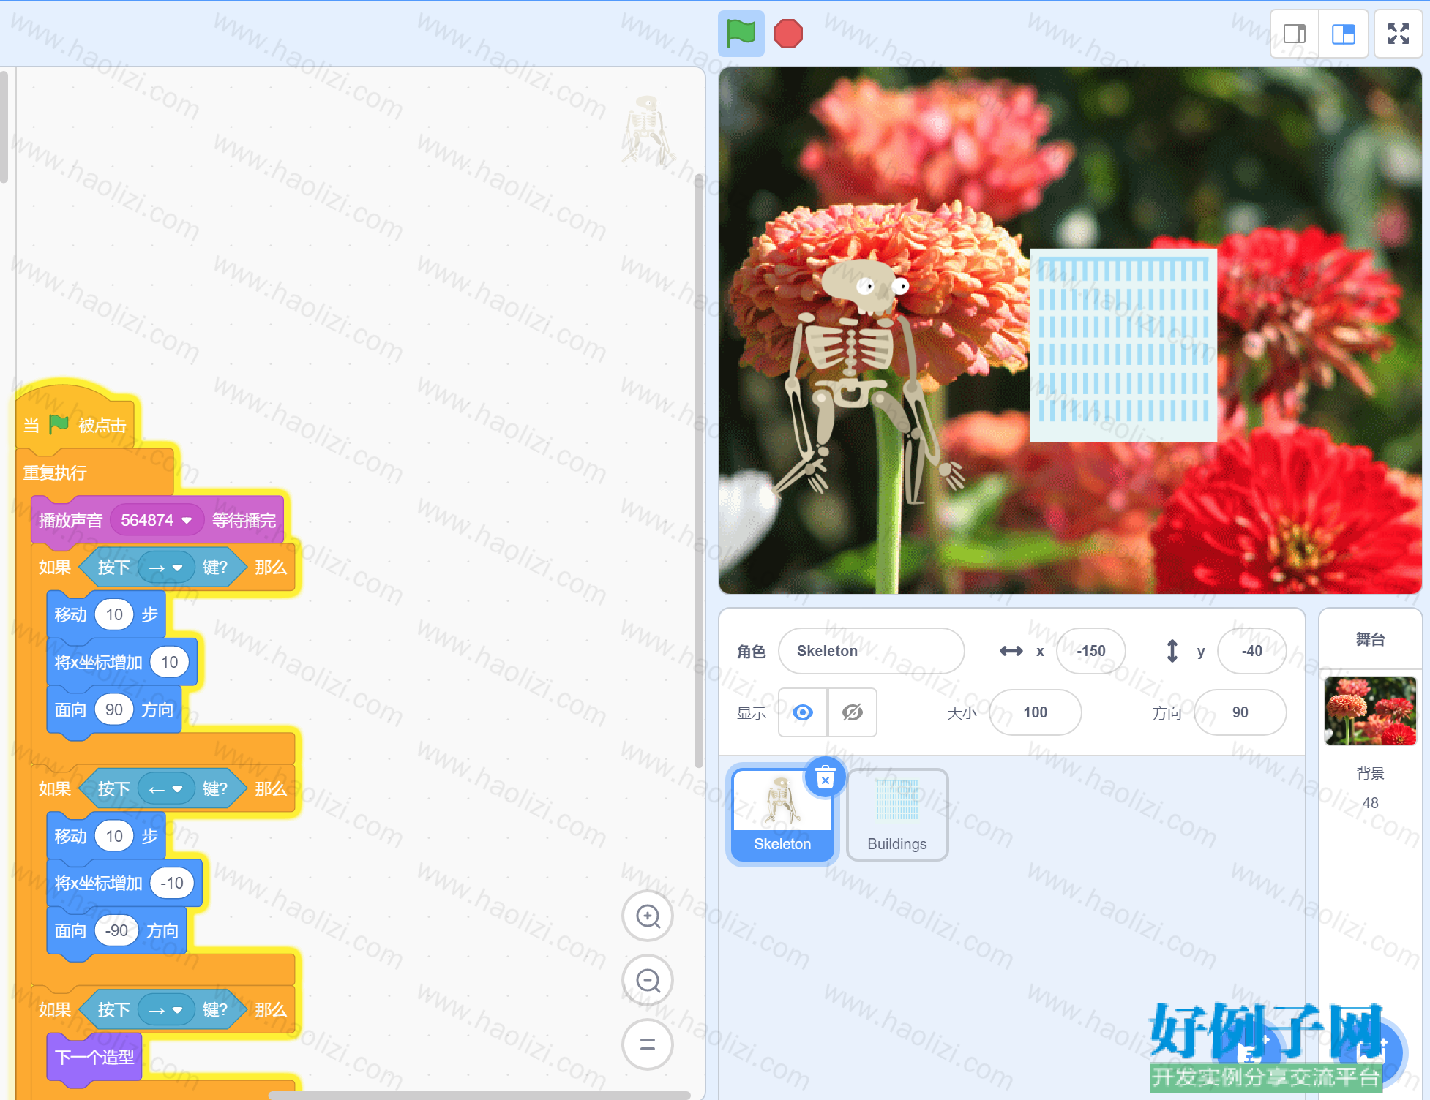Edit the sprite size field 100
Screen dimensions: 1430x1100
point(1035,712)
